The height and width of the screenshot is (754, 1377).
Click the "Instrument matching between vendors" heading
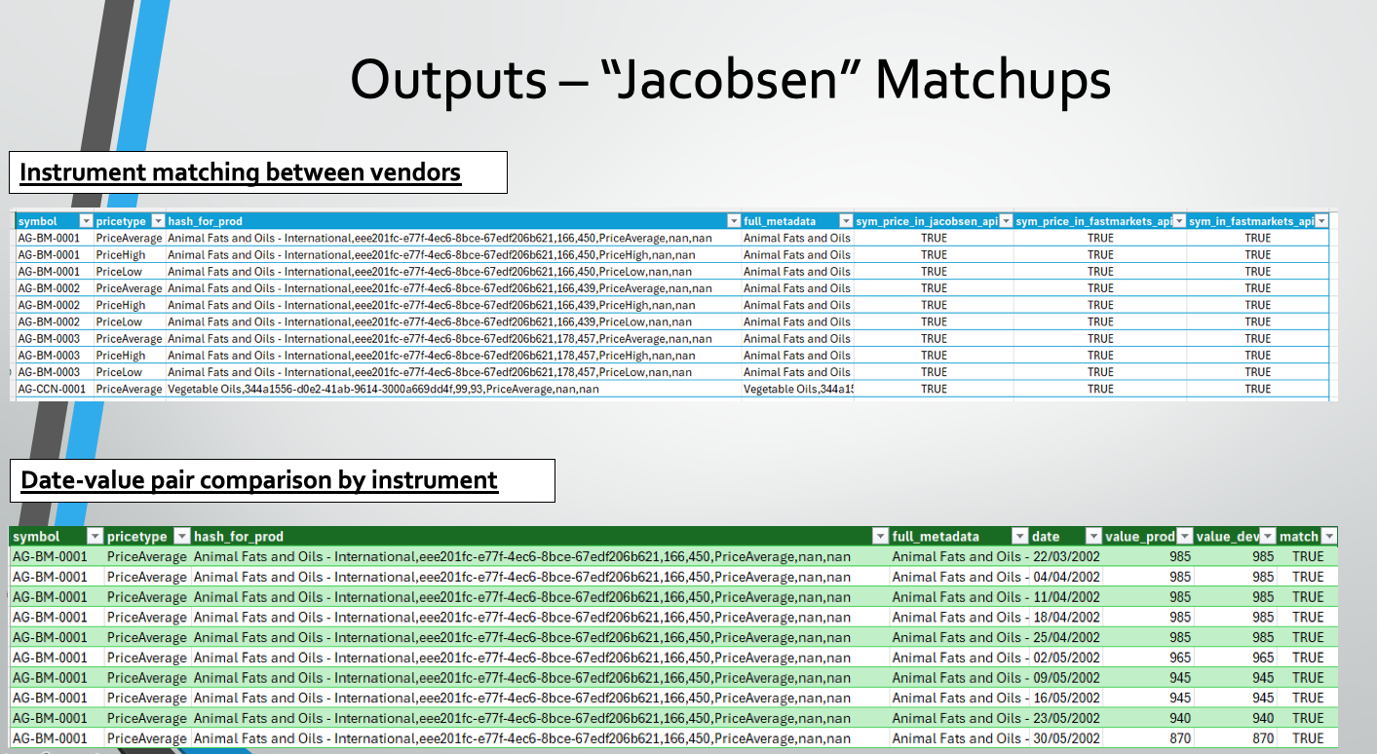click(x=240, y=173)
